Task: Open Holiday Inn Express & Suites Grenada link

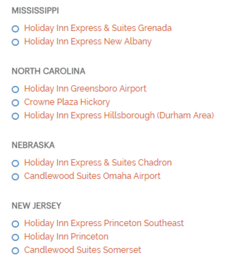Action: pos(98,28)
